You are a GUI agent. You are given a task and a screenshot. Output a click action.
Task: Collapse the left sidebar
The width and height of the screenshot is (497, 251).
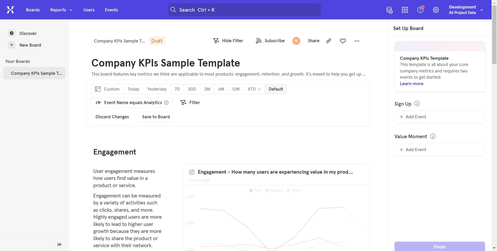60,245
